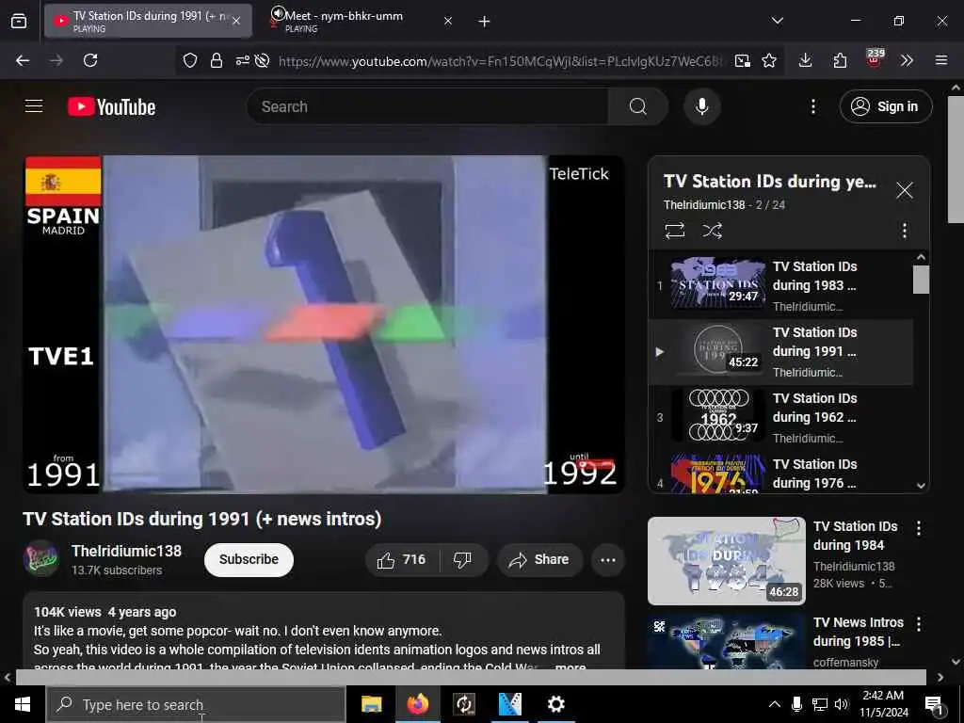Click the Type here to search box

coord(196,704)
